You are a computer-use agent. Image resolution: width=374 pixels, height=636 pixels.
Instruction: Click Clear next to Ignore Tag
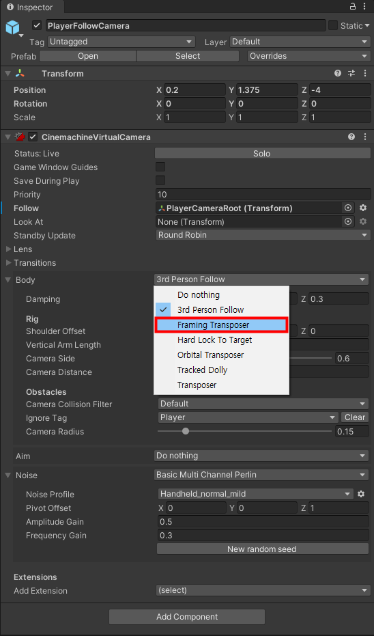click(355, 417)
